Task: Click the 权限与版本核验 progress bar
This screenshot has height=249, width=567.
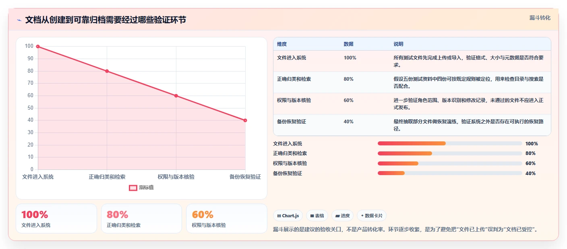Action: click(450, 163)
